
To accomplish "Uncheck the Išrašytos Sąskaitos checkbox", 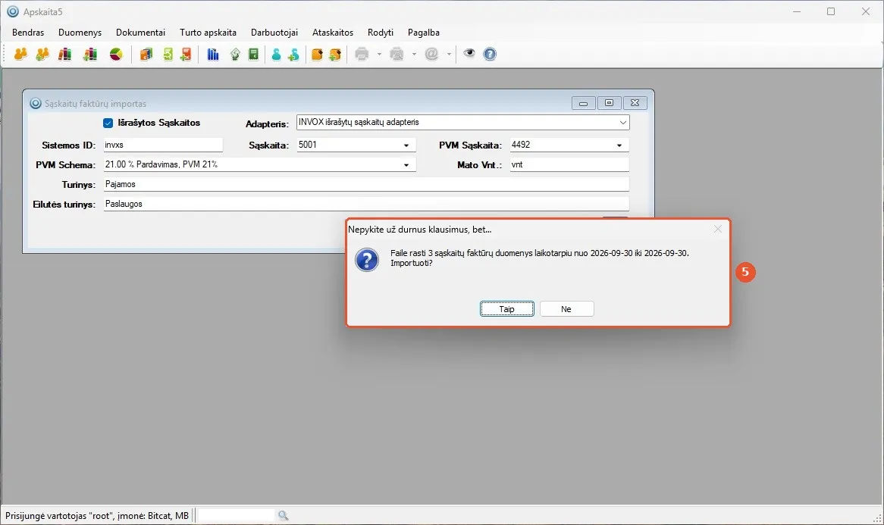I will click(x=108, y=123).
